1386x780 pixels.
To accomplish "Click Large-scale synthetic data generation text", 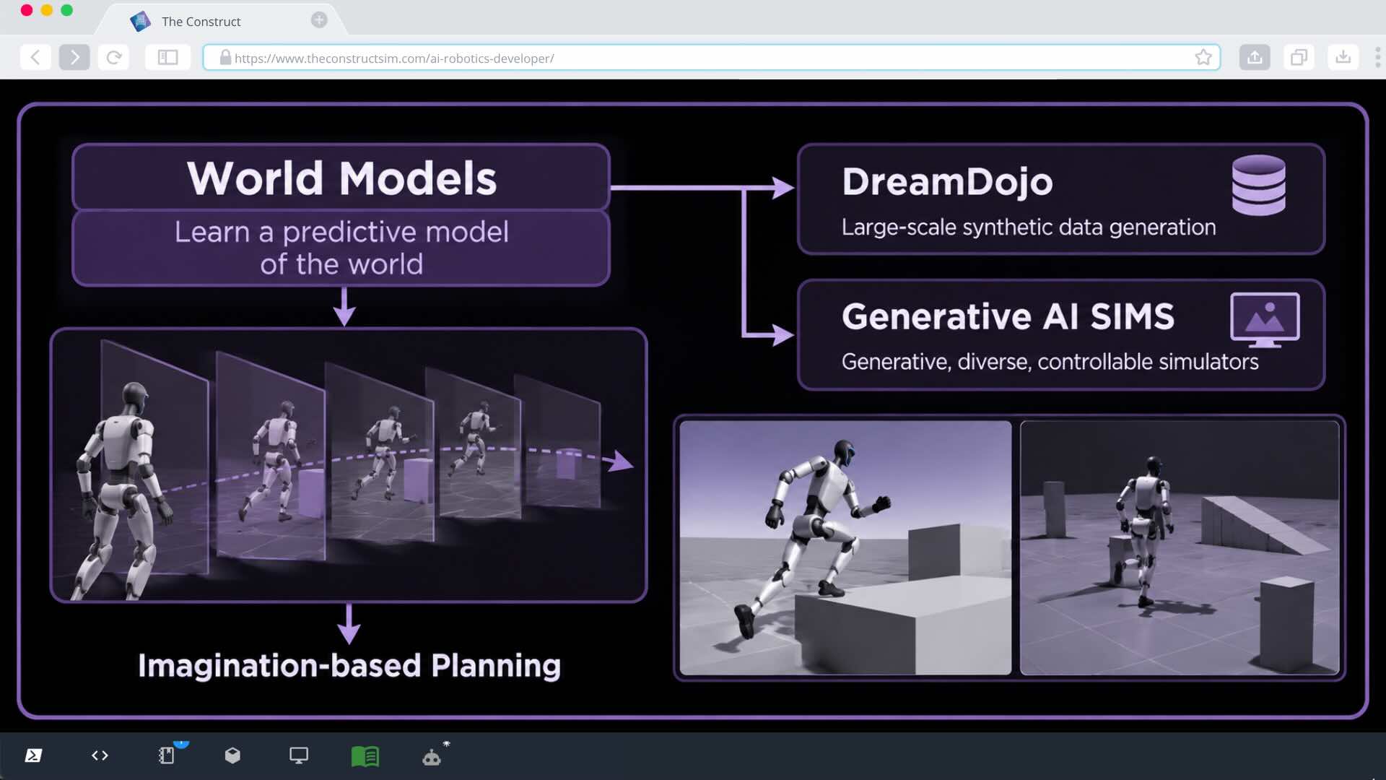I will tap(1029, 227).
